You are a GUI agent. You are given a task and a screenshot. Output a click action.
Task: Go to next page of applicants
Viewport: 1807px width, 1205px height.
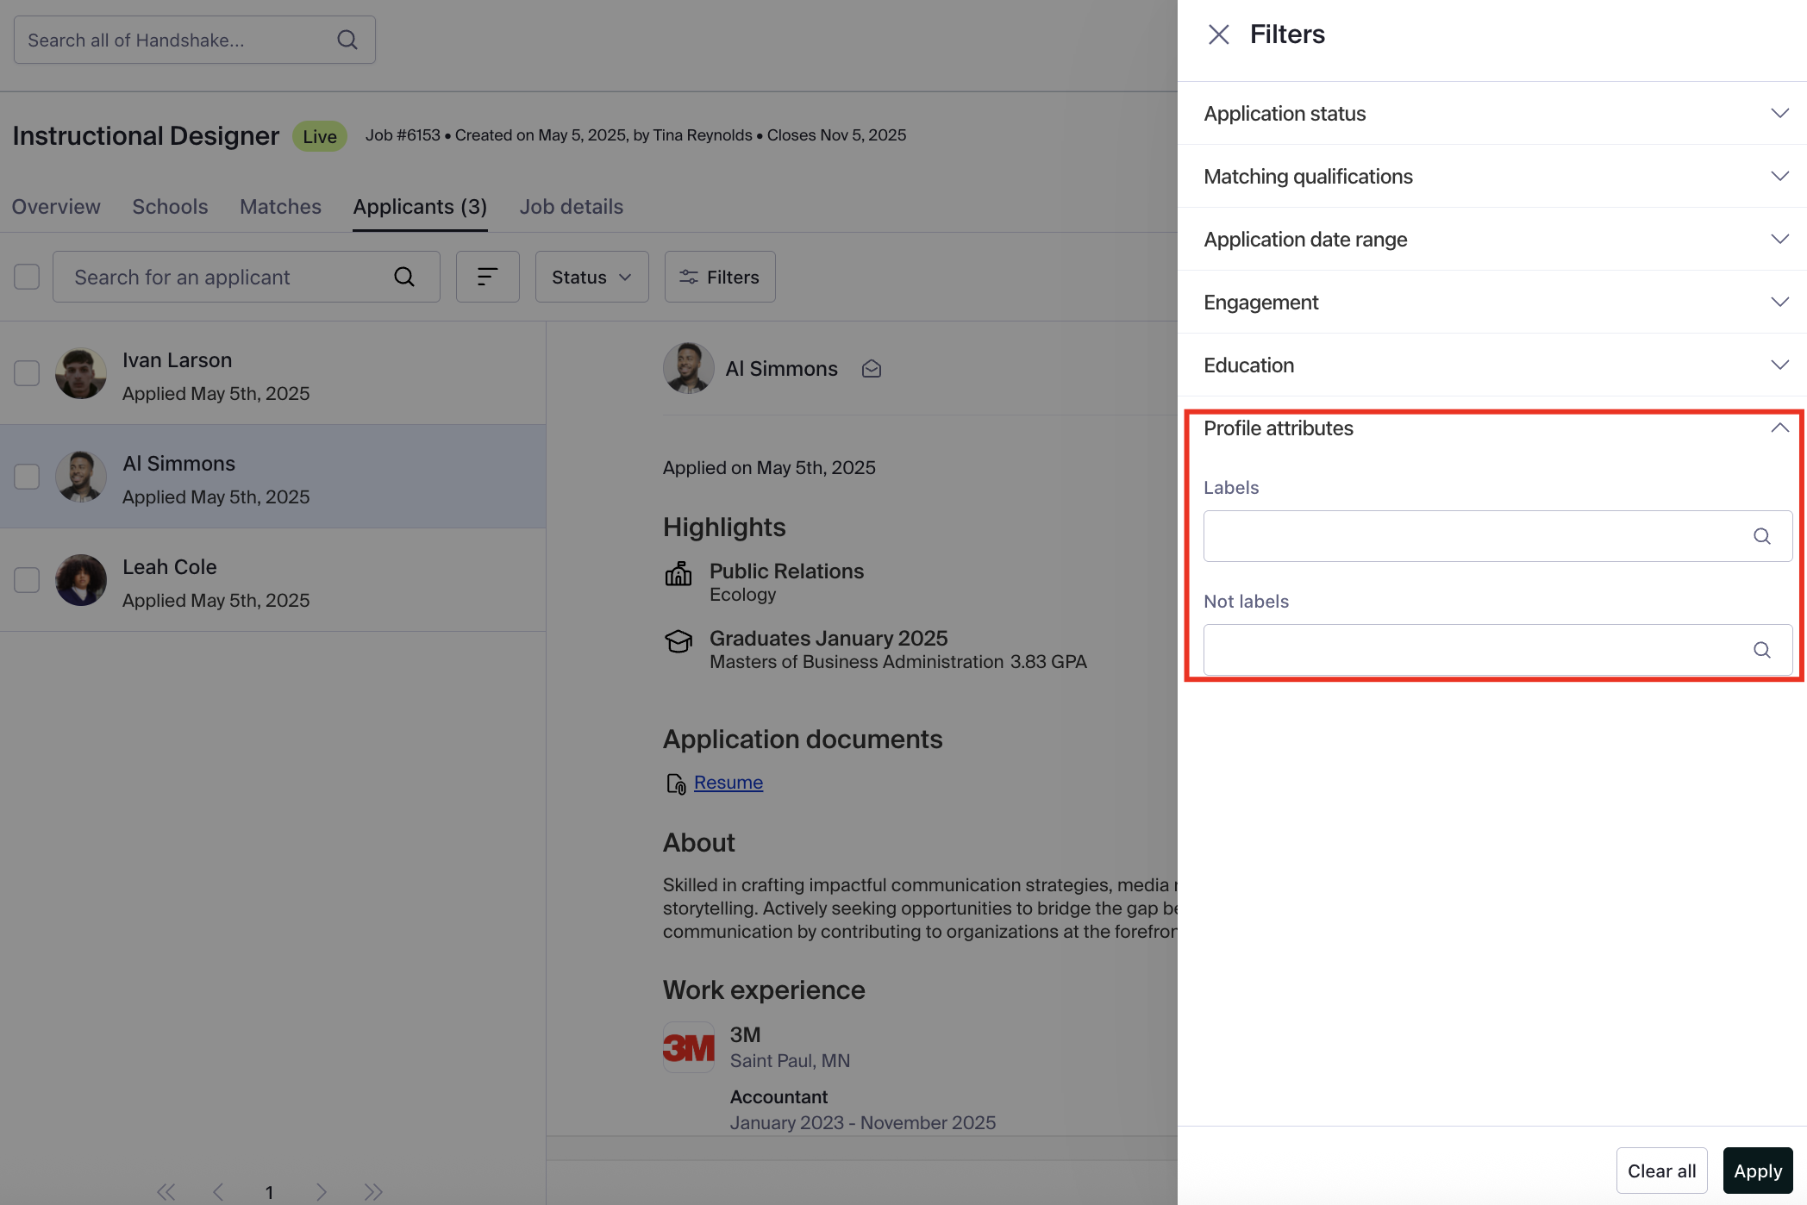click(322, 1192)
